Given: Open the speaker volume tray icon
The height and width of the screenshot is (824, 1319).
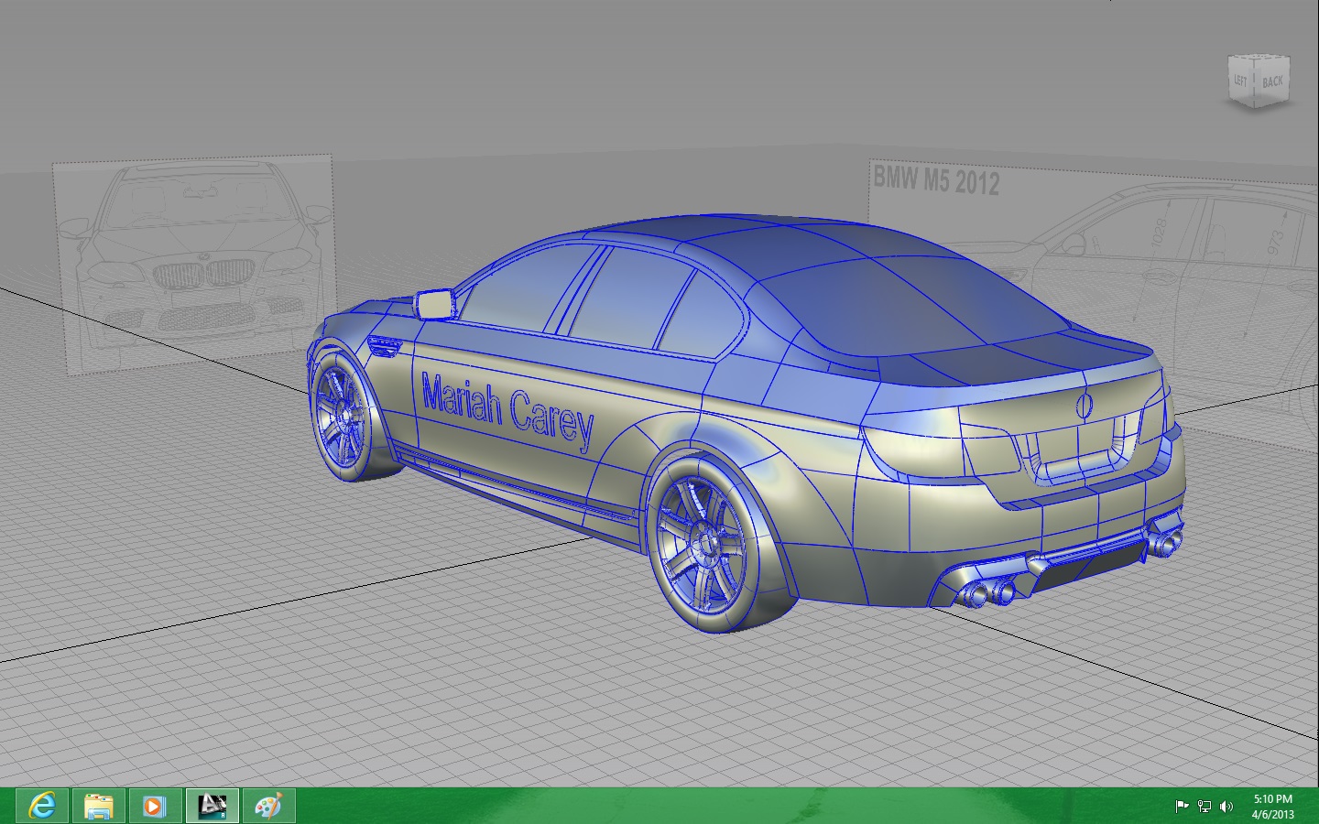Looking at the screenshot, I should click(1226, 807).
